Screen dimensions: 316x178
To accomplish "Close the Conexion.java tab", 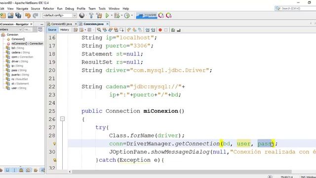I will pos(108,24).
